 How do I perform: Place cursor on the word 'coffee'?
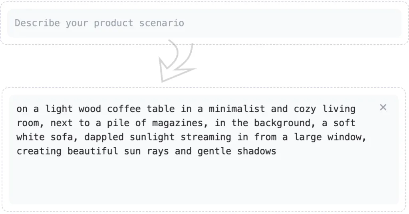pyautogui.click(x=124, y=109)
